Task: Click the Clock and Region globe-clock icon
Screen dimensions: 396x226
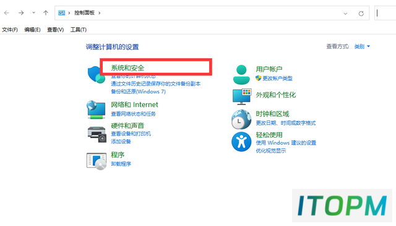Action: [241, 119]
